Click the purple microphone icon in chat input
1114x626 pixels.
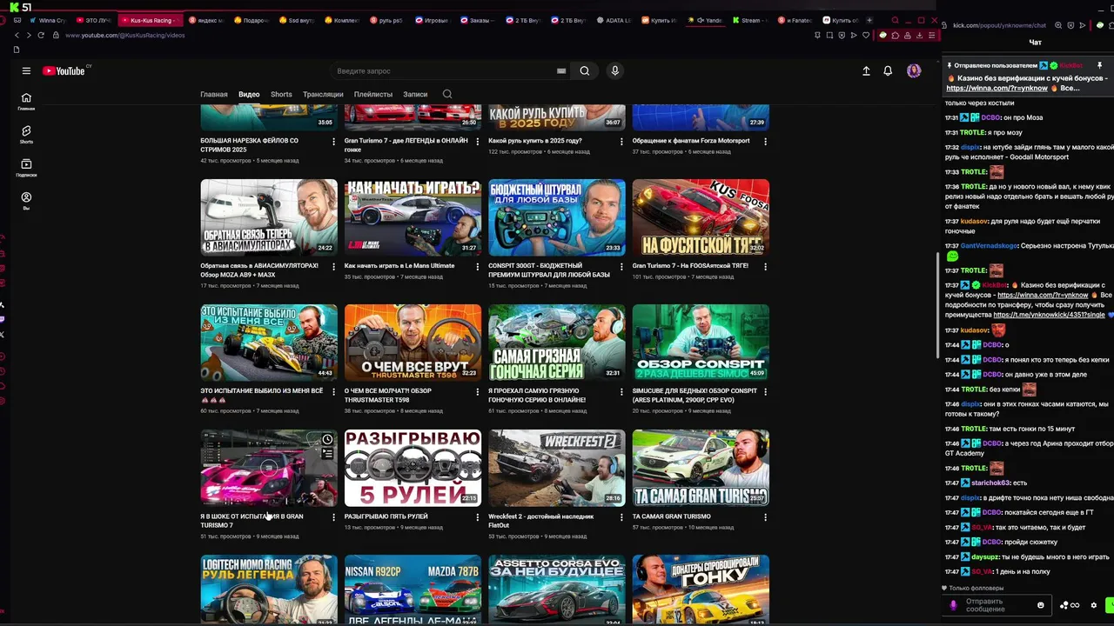click(x=953, y=605)
